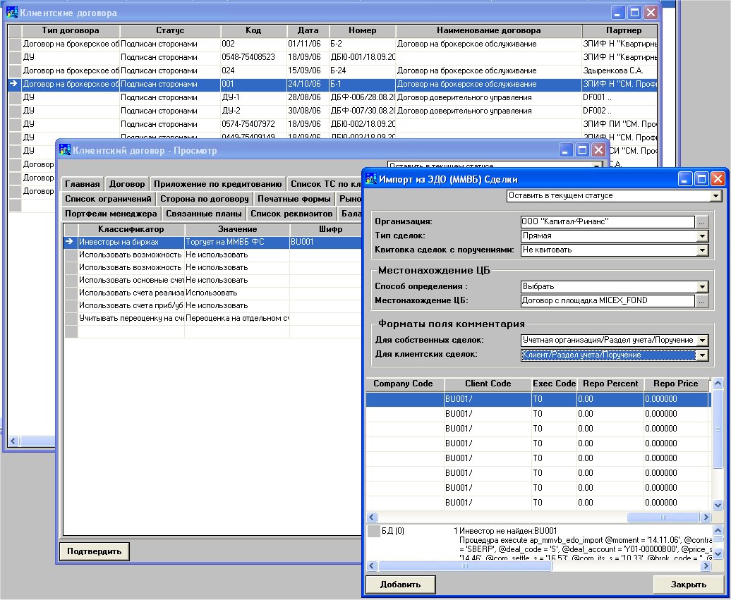Image resolution: width=731 pixels, height=600 pixels.
Task: Click the Классификатор column header
Action: click(131, 230)
